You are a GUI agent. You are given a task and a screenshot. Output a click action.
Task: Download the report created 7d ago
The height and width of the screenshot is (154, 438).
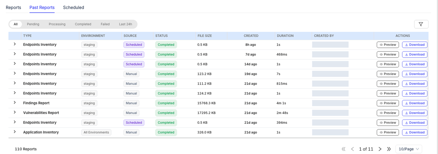coord(415,54)
